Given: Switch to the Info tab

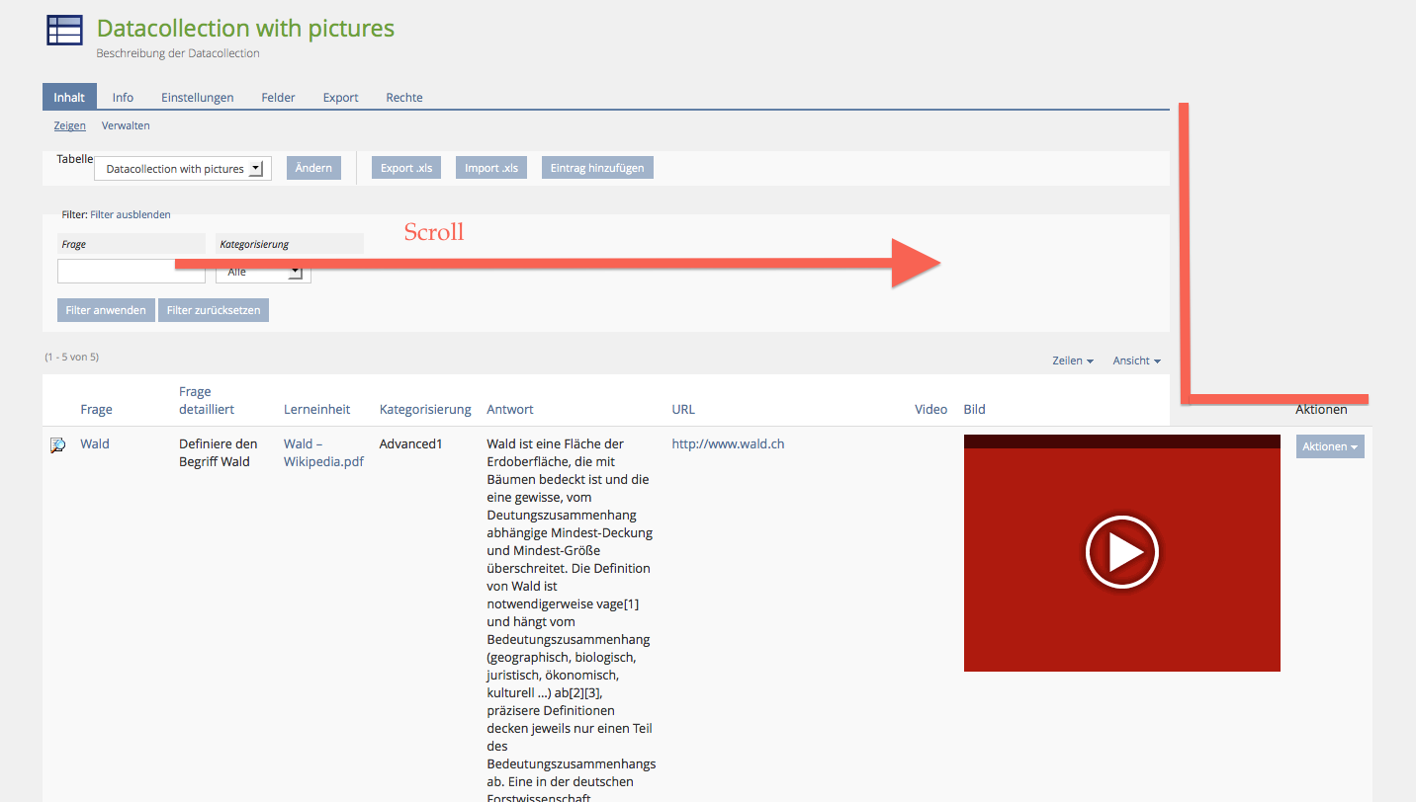Looking at the screenshot, I should tap(123, 98).
